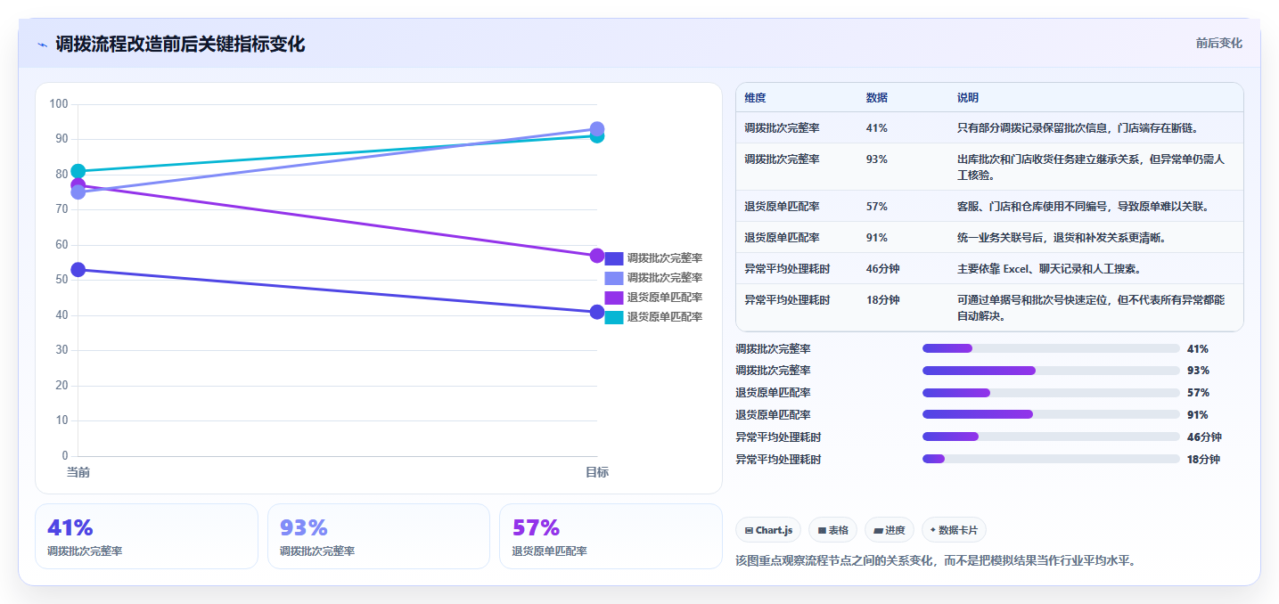This screenshot has height=604, width=1279.
Task: Click the icon inside the Chart.js chip
Action: point(749,530)
